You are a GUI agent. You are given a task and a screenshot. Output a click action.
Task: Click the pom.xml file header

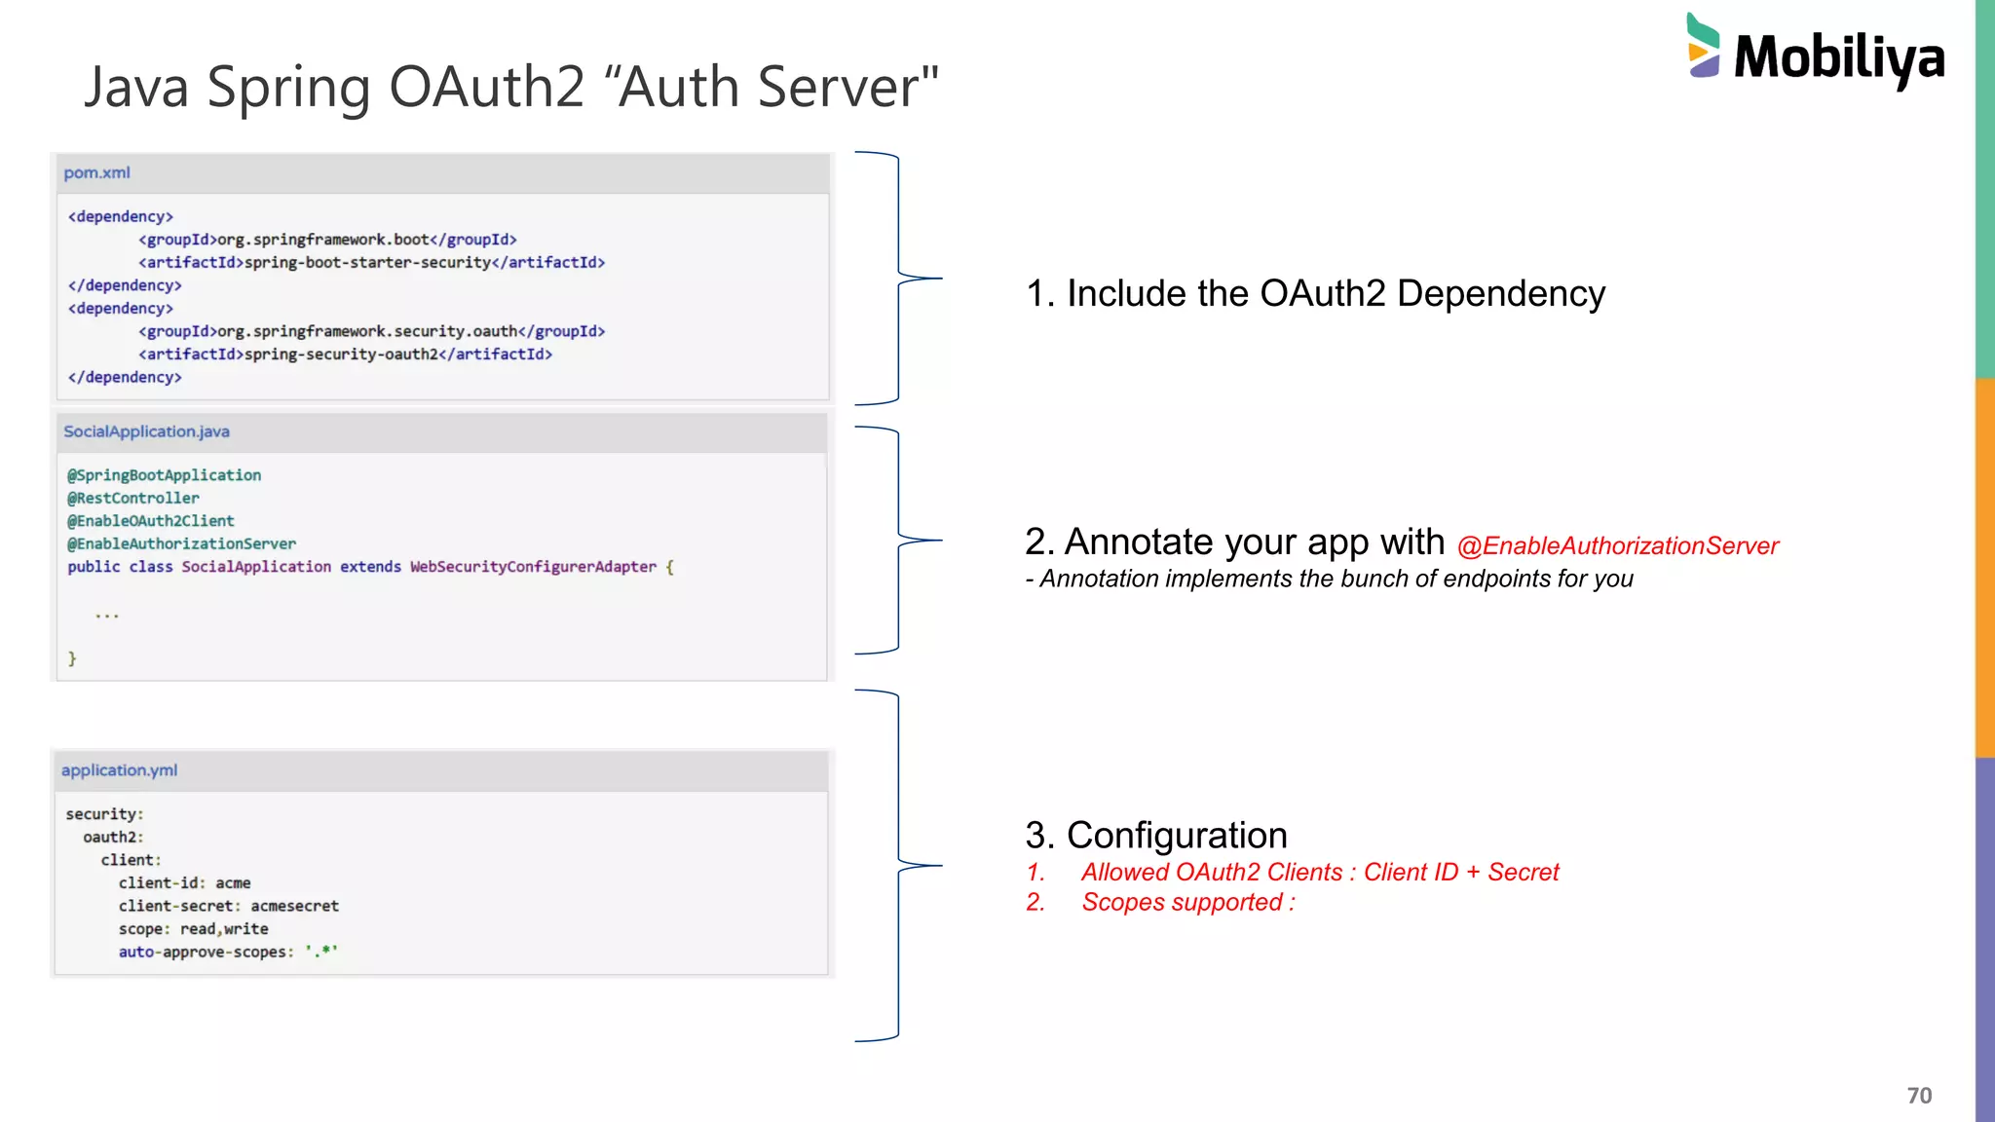coord(96,173)
